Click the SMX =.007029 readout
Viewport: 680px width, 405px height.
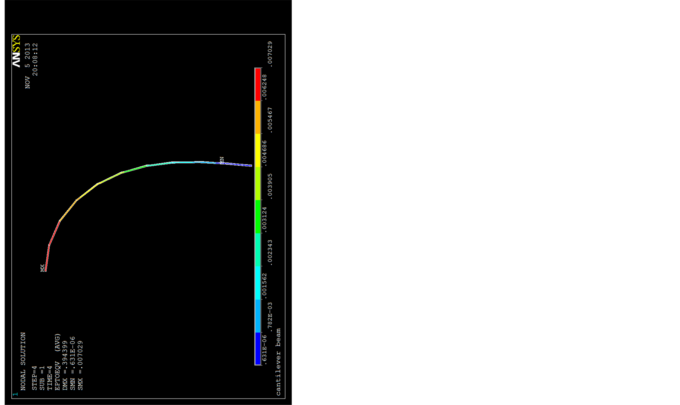tap(80, 365)
